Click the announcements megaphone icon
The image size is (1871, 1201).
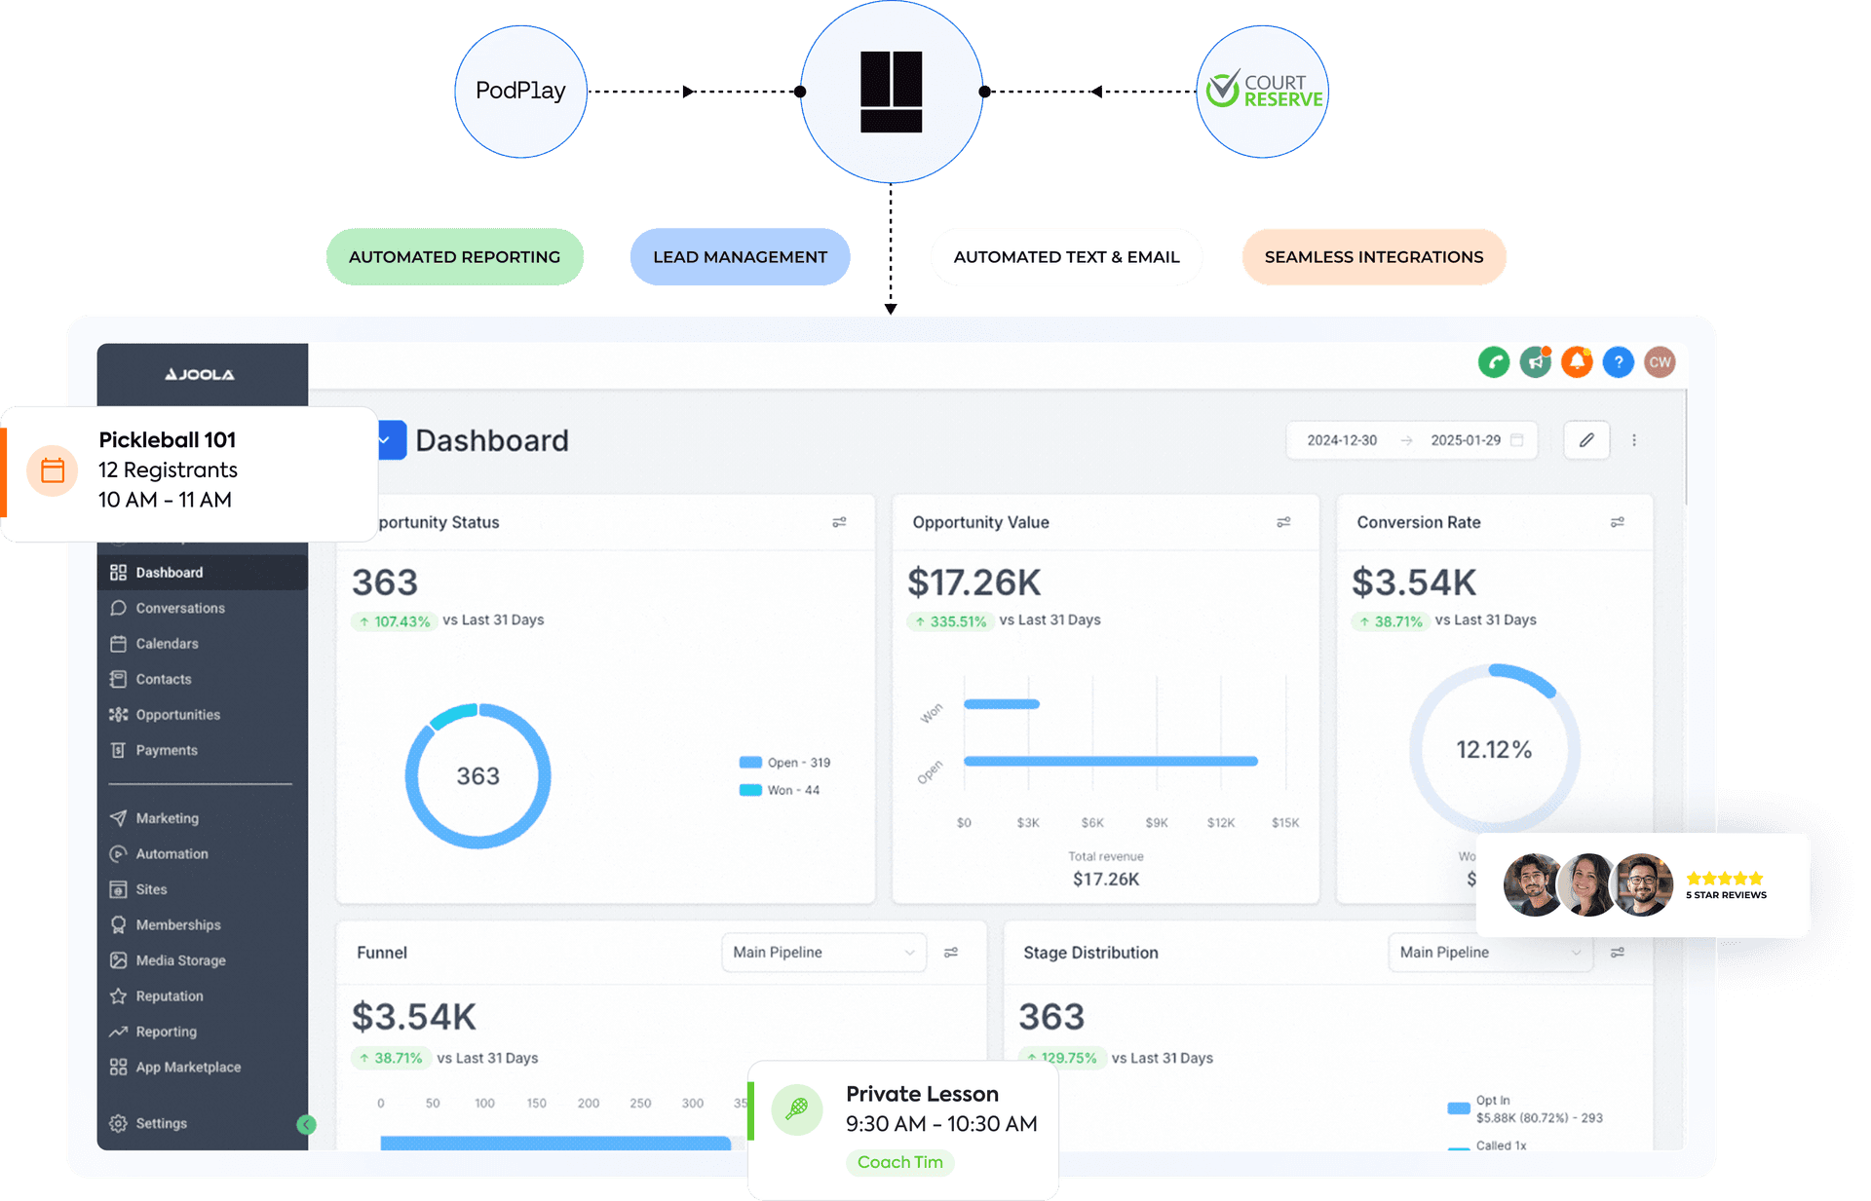[1535, 361]
